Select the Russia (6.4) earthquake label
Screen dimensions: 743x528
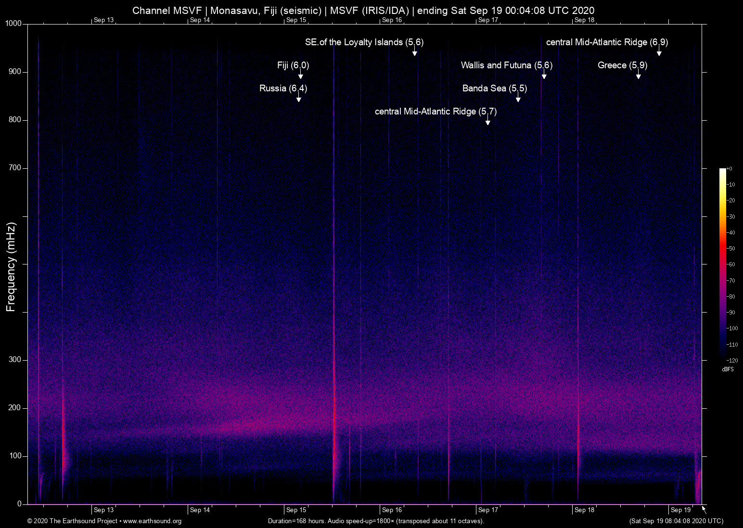283,88
